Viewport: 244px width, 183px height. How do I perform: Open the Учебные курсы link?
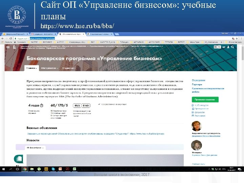pyautogui.click(x=202, y=105)
